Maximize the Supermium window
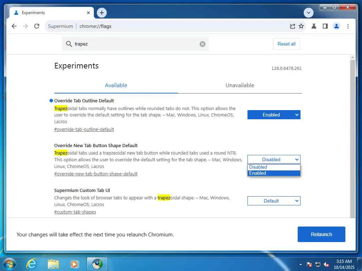 tap(334, 7)
